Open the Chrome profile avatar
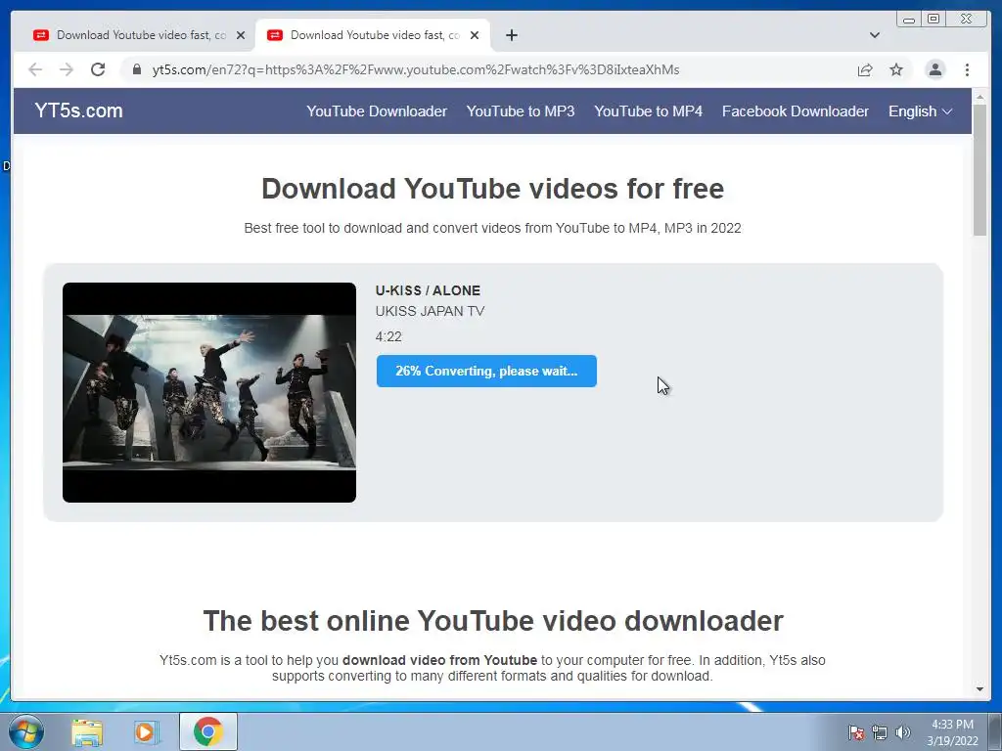The width and height of the screenshot is (1002, 751). click(934, 69)
